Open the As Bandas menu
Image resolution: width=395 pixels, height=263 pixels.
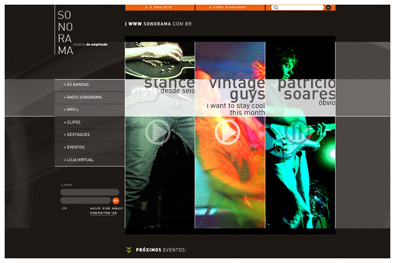pos(90,85)
